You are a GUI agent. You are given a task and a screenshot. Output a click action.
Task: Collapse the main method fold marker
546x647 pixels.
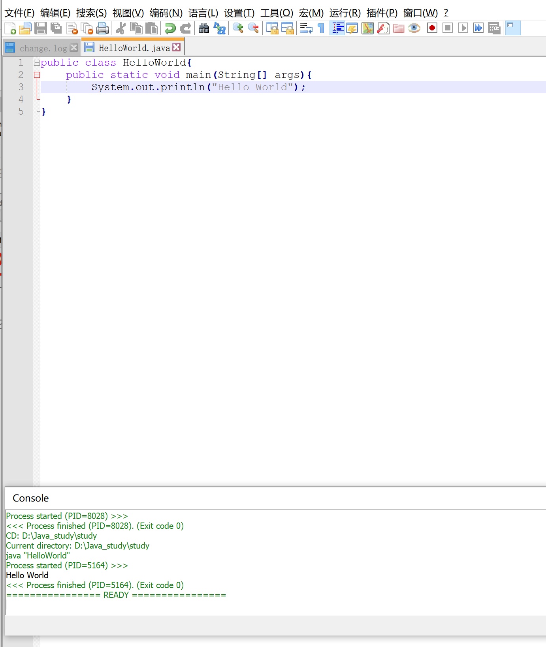click(37, 75)
